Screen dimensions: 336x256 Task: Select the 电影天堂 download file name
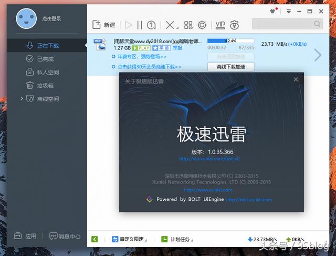point(157,41)
